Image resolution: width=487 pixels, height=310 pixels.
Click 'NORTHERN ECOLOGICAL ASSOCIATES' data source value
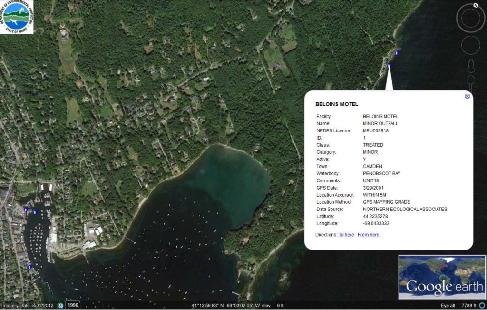point(405,209)
